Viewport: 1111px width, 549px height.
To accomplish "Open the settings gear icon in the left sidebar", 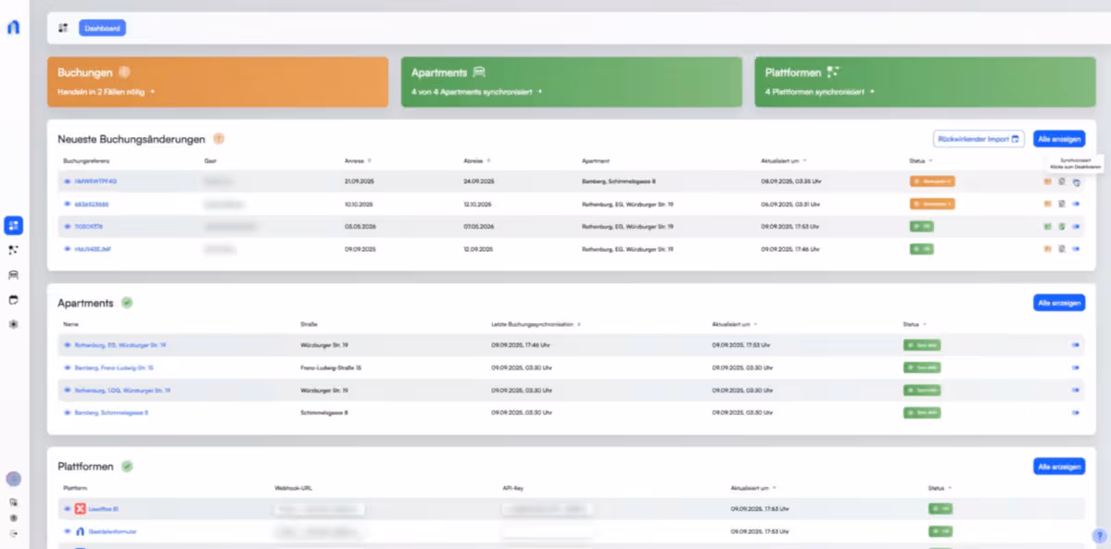I will coord(14,324).
